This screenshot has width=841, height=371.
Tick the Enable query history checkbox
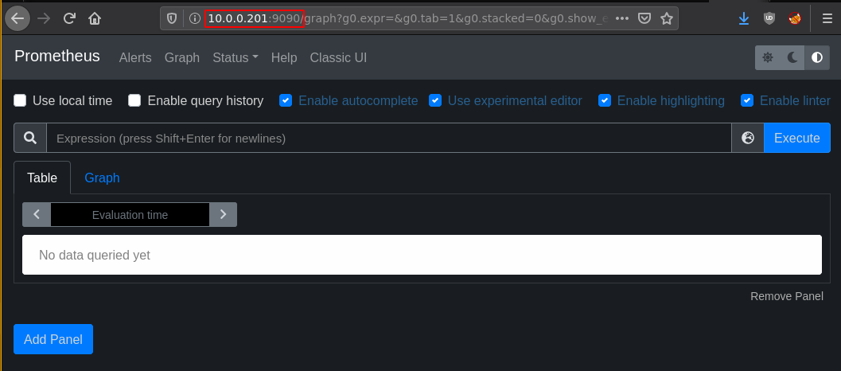pyautogui.click(x=134, y=100)
